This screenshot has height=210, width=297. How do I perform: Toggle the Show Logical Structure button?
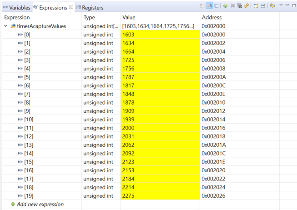(x=210, y=6)
